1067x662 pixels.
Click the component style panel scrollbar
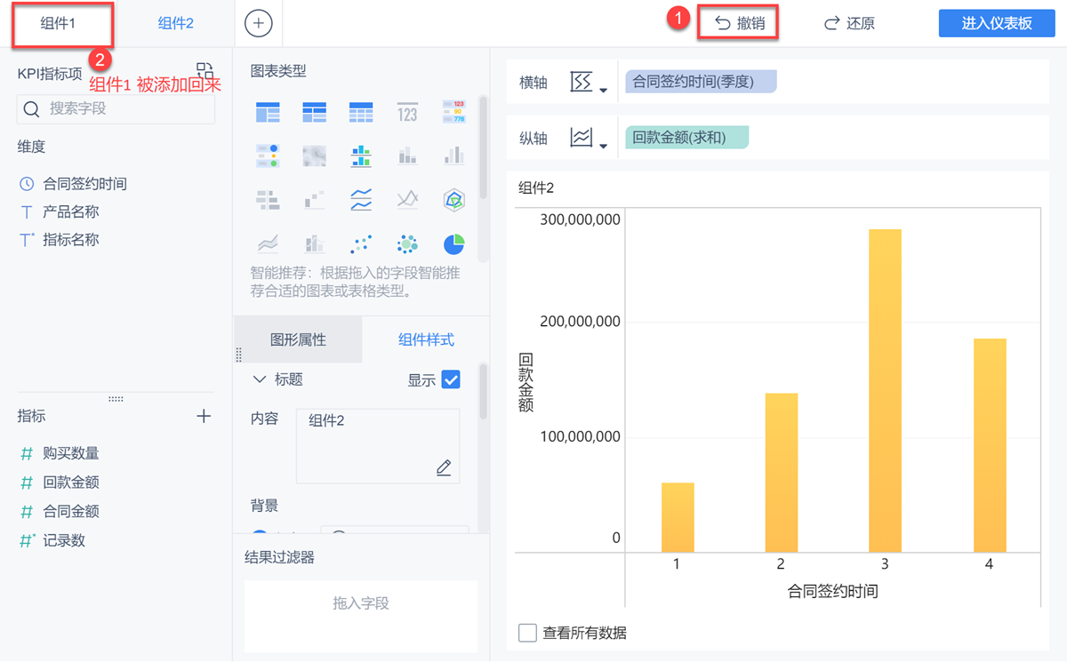pyautogui.click(x=484, y=389)
